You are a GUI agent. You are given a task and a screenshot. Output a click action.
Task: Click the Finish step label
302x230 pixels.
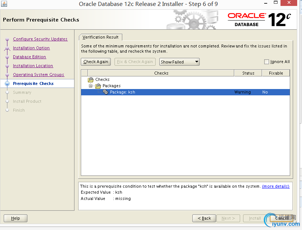pos(19,110)
